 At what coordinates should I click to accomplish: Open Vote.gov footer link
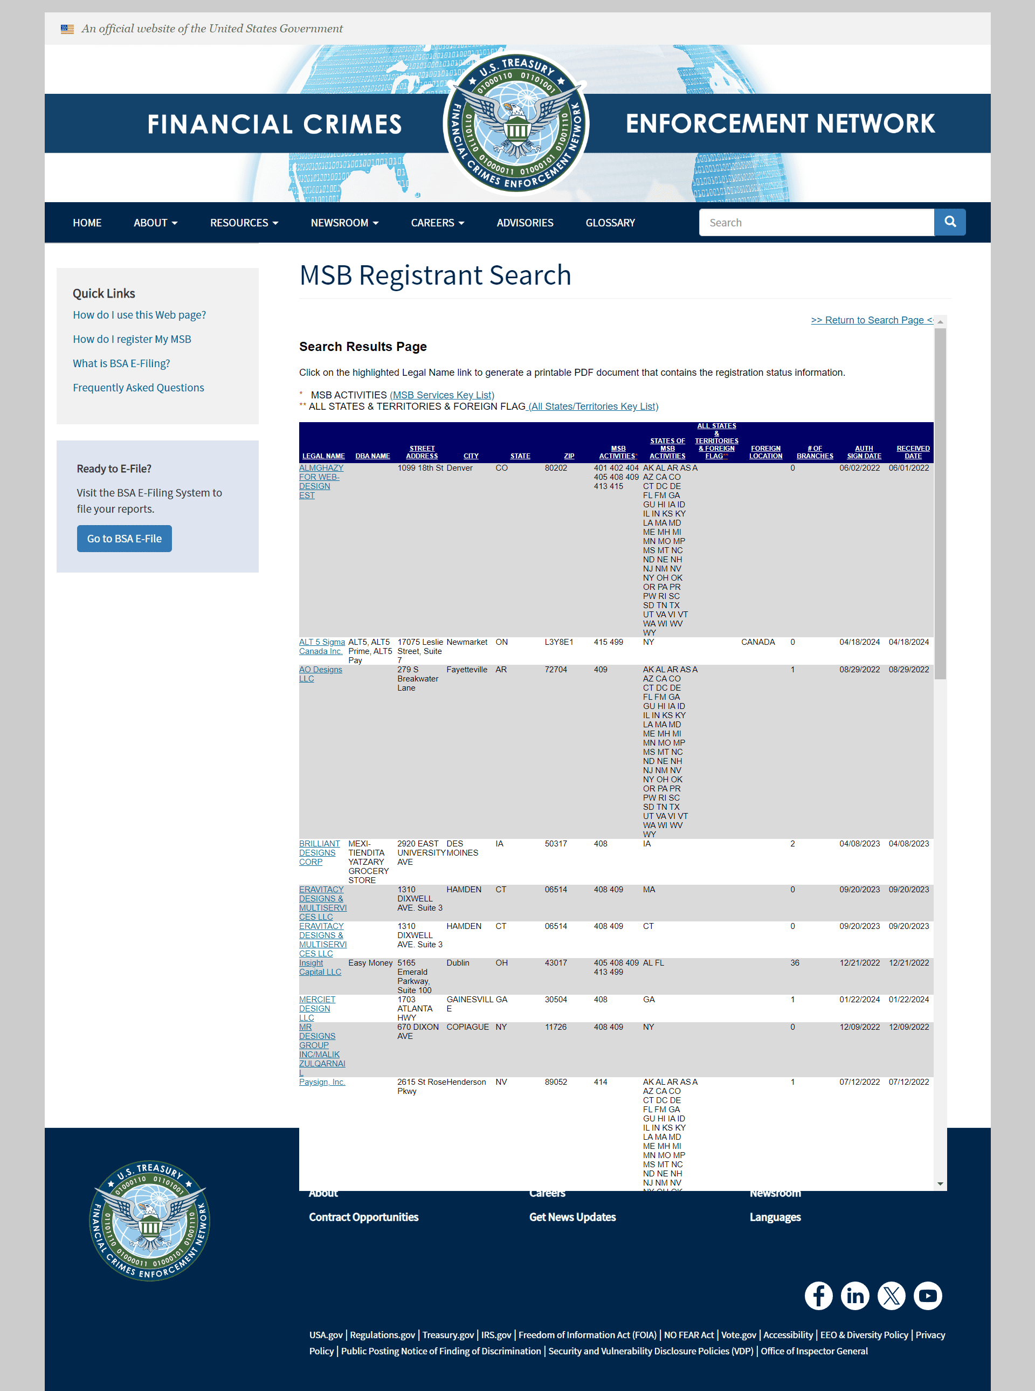coord(739,1334)
